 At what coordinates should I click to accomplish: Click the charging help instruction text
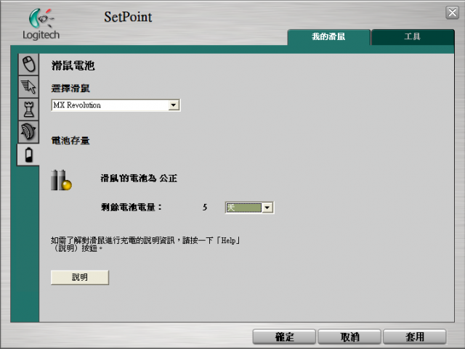[145, 244]
